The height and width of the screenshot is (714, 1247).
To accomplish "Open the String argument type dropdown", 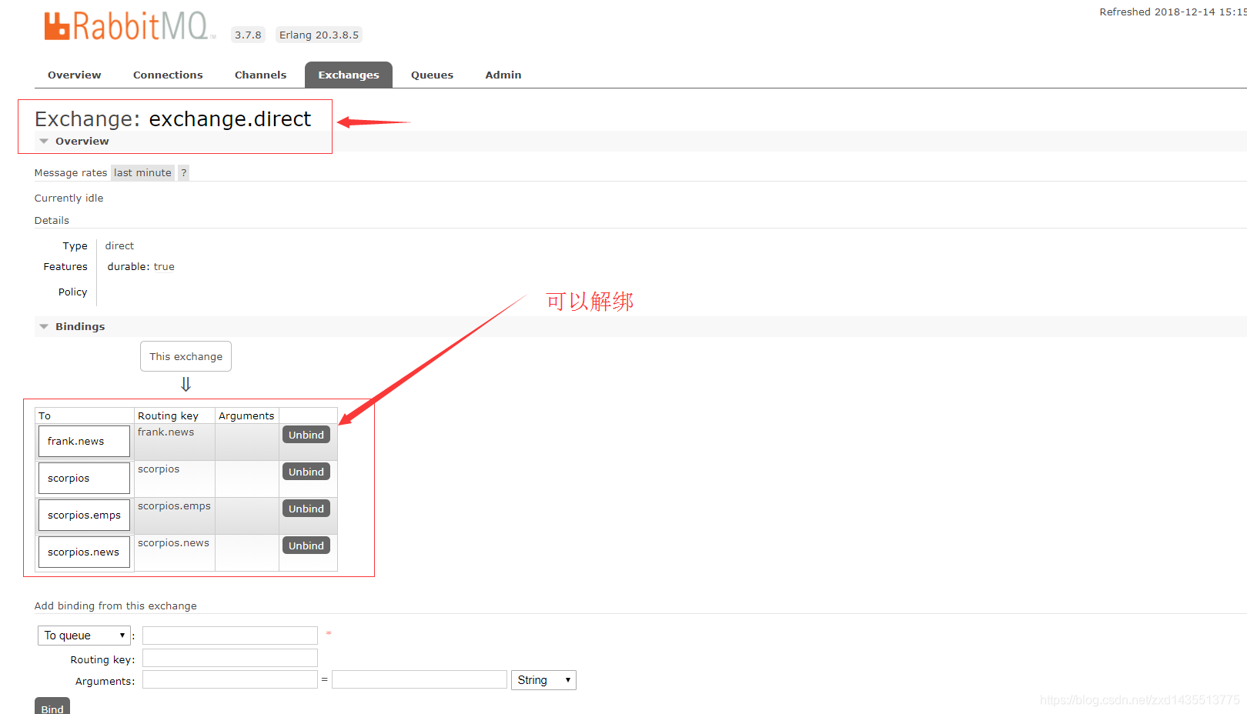I will pos(543,680).
